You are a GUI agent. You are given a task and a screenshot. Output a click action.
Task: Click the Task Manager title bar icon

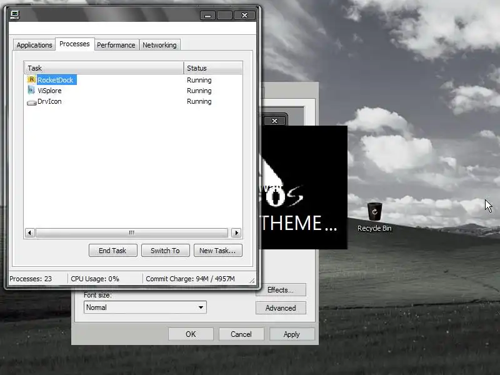(15, 15)
